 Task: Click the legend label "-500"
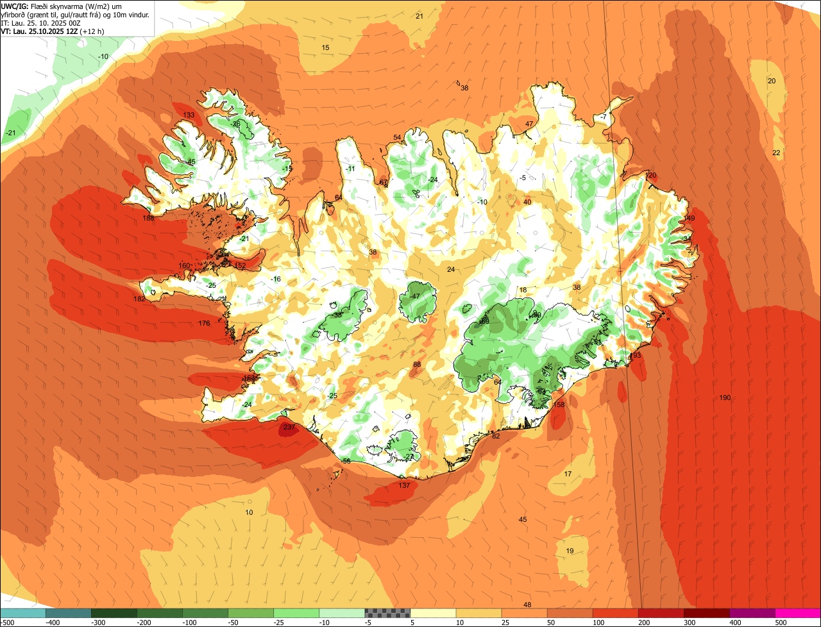click(x=8, y=623)
